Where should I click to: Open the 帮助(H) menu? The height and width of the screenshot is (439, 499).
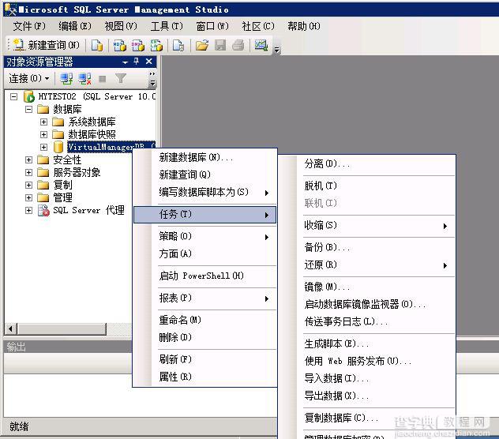(x=304, y=26)
